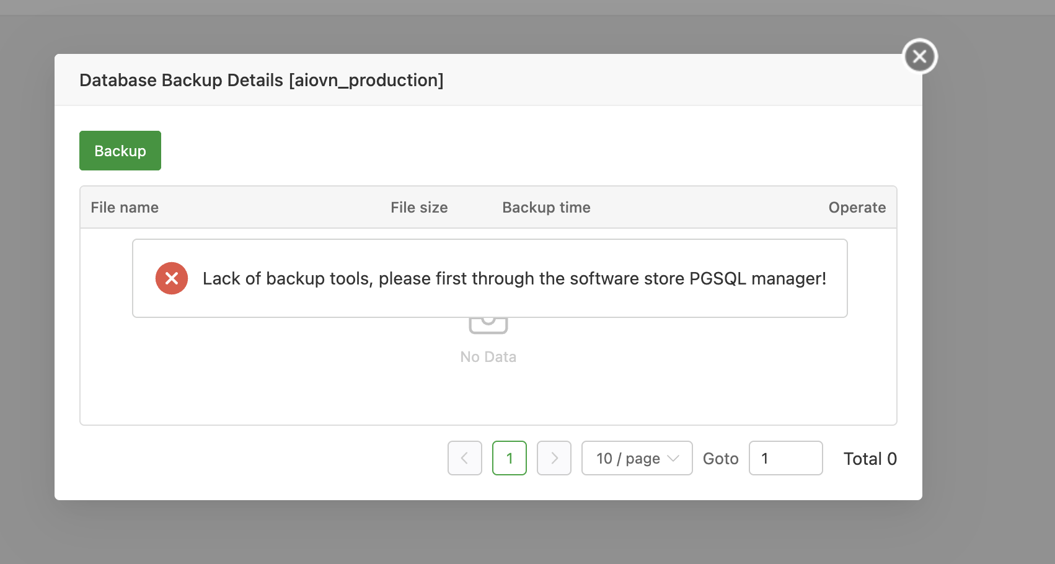Click the chevron in the page size selector
The width and height of the screenshot is (1055, 564).
click(x=673, y=458)
